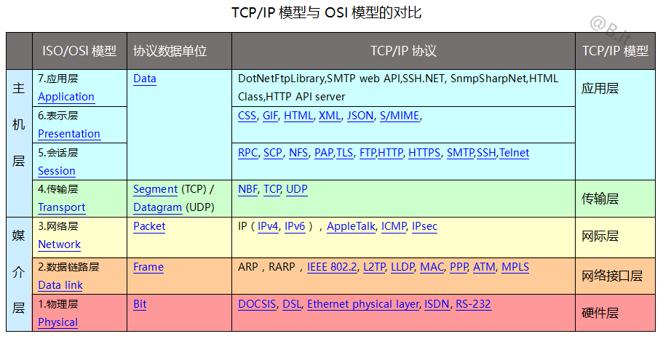Open the Packet link
This screenshot has height=339, width=663.
tap(149, 226)
